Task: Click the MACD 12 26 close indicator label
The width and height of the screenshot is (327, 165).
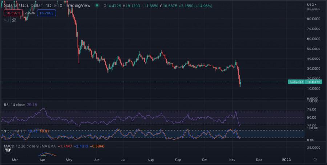Action: [x=30, y=146]
